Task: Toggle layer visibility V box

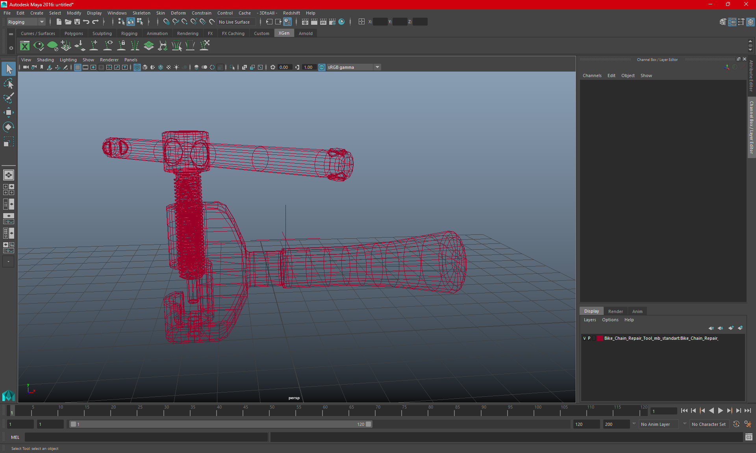Action: [x=584, y=338]
